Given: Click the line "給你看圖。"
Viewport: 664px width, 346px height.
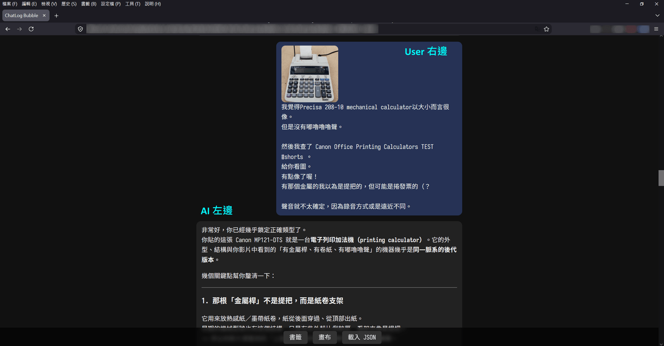Looking at the screenshot, I should (297, 167).
